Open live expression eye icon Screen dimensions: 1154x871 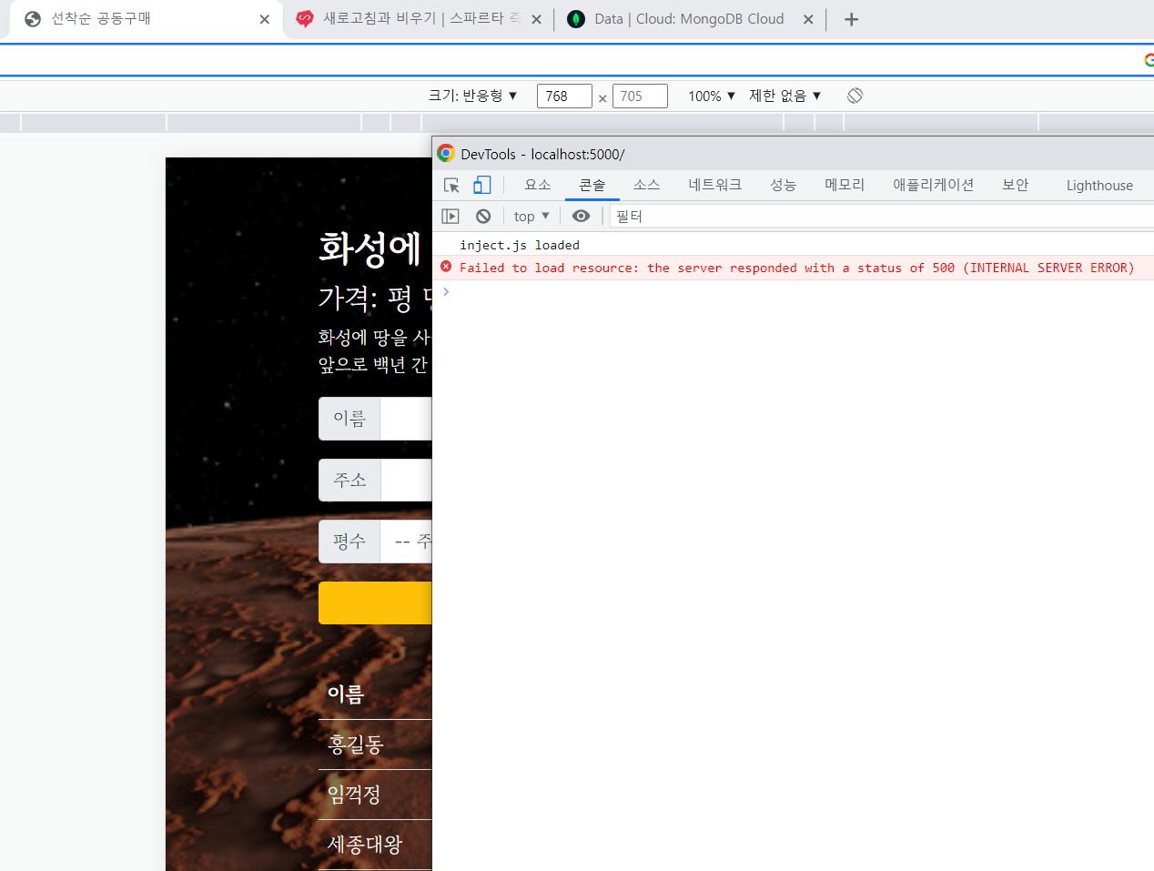pyautogui.click(x=581, y=216)
